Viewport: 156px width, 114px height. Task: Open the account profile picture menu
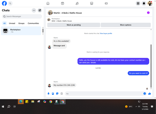tap(150, 3)
